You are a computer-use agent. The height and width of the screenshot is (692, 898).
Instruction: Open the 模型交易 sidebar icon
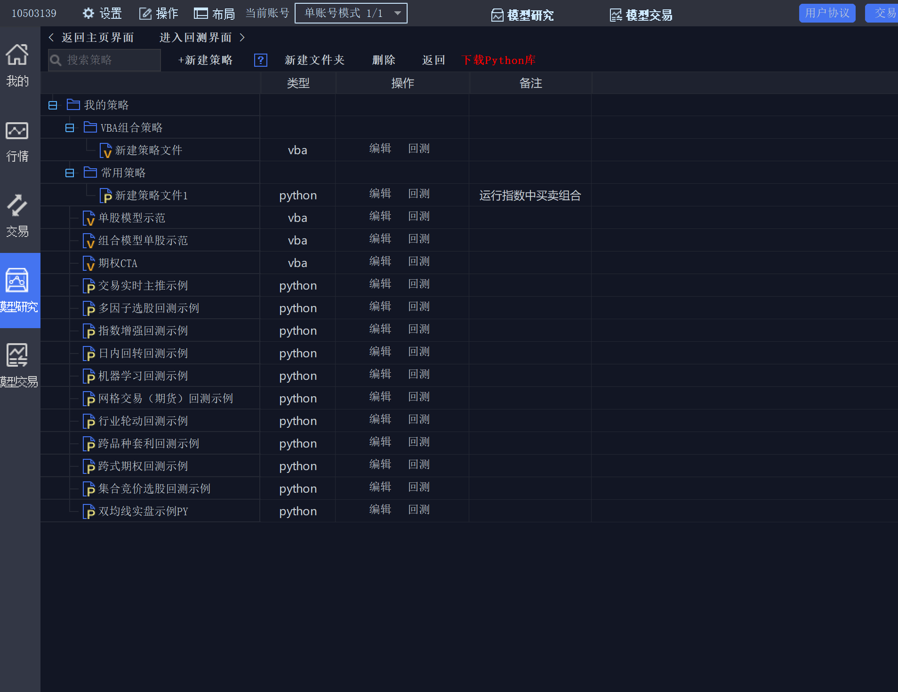(17, 356)
